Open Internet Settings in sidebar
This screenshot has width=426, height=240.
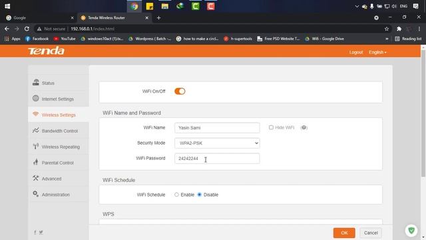pos(58,99)
